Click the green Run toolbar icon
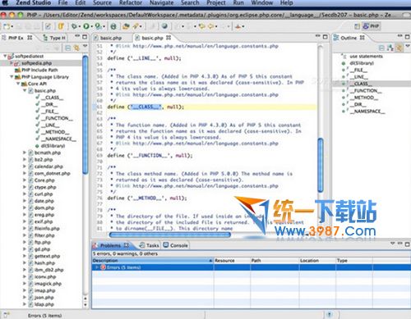This screenshot has width=411, height=319. tap(86, 26)
